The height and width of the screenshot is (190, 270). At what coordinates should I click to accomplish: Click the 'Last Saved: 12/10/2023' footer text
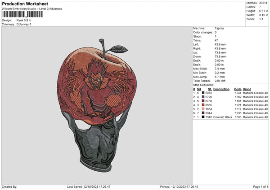(89, 186)
